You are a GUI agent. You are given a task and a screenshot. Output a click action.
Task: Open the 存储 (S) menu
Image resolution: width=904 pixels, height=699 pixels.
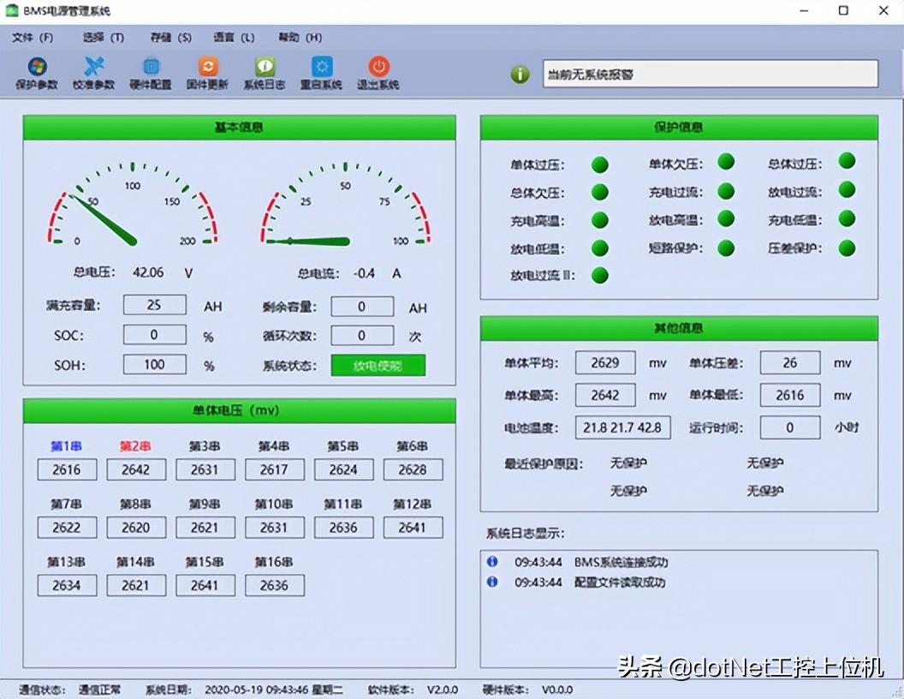tap(170, 38)
